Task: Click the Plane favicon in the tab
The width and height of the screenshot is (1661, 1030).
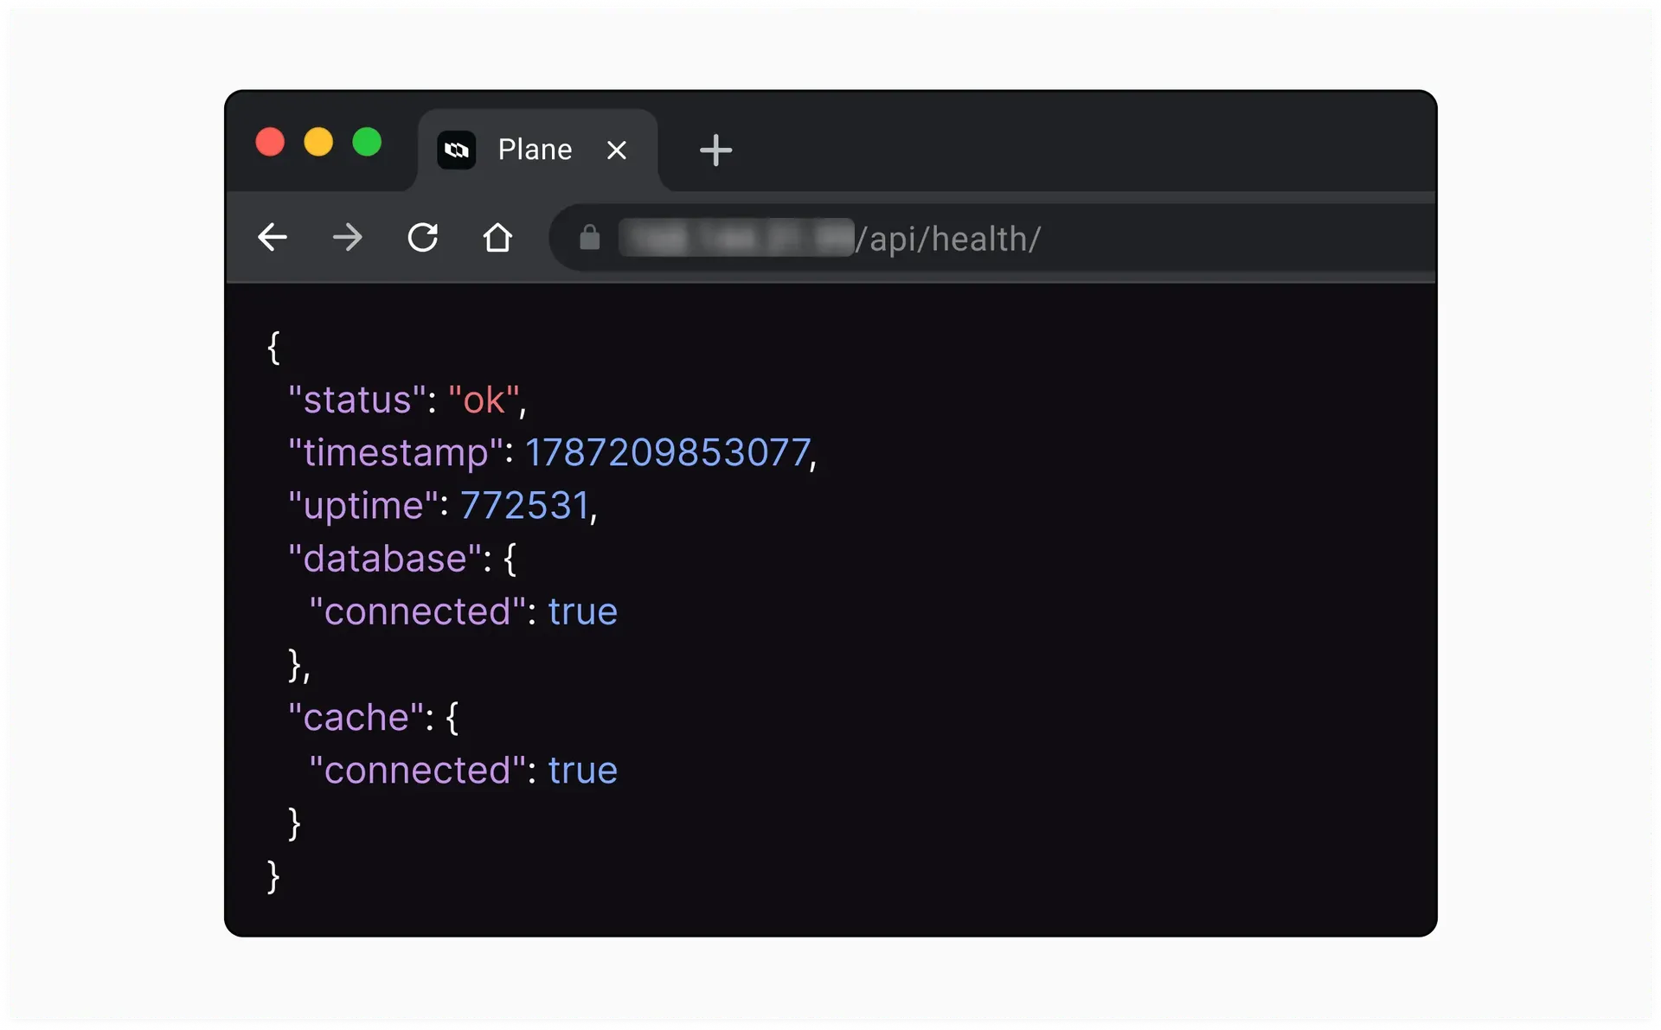Action: 457,150
